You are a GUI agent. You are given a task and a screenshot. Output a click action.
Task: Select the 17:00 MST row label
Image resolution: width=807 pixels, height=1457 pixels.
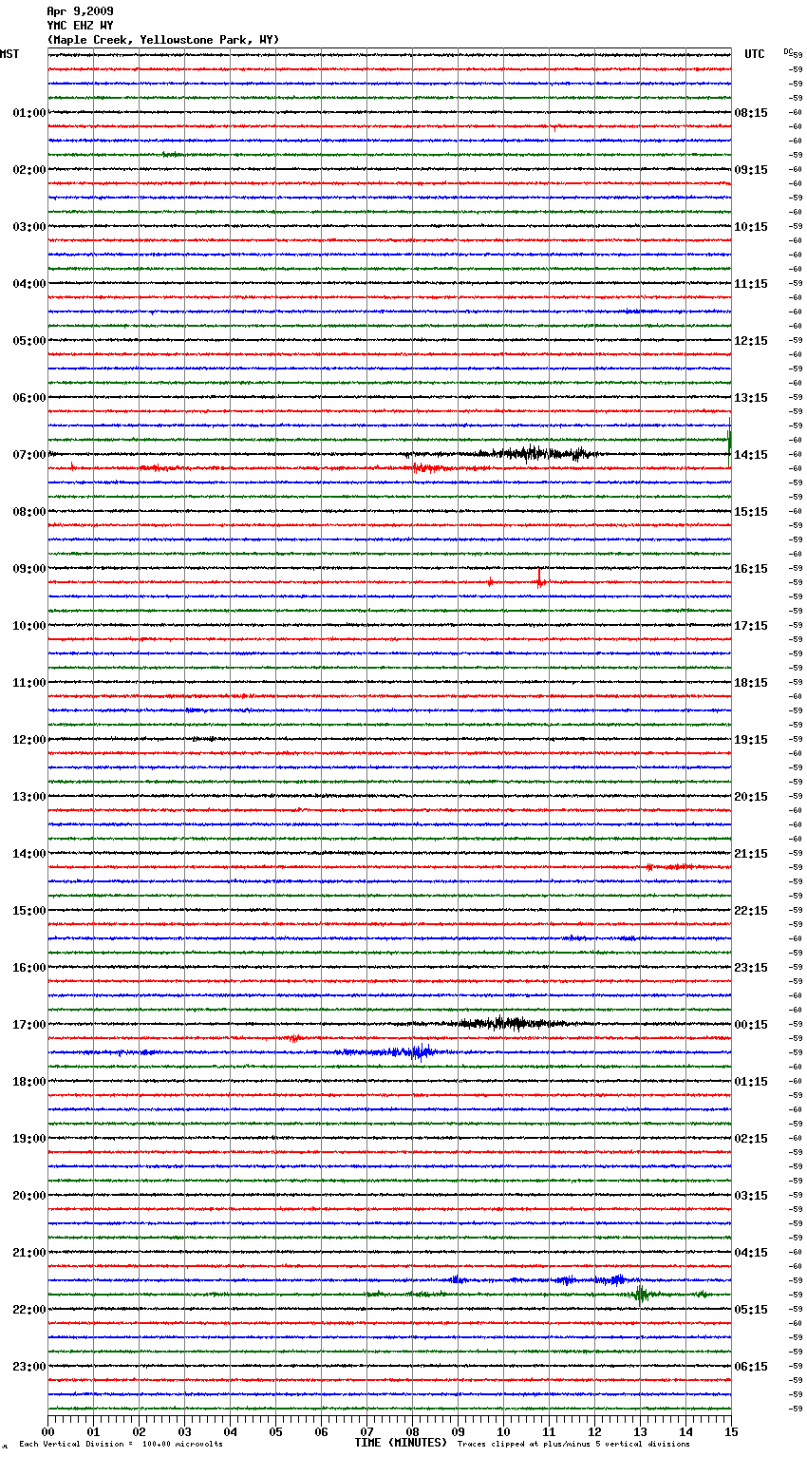point(29,1025)
